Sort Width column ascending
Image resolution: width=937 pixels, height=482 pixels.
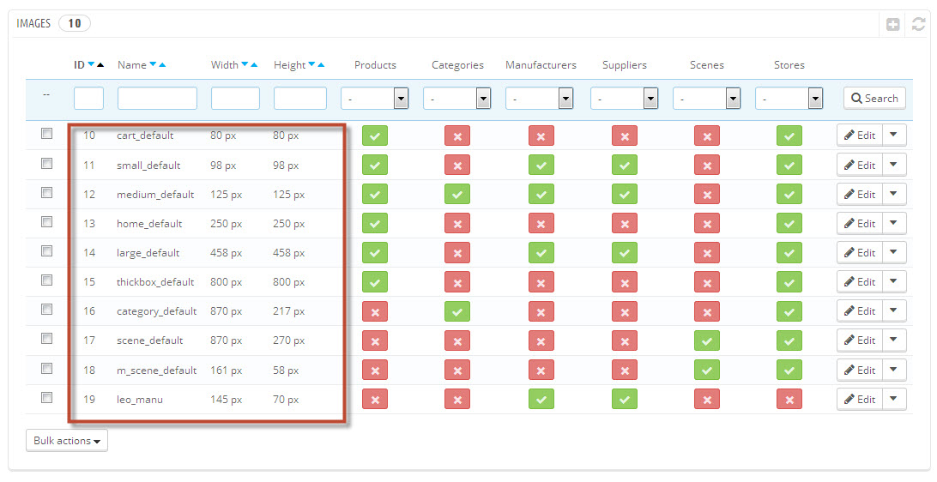tap(254, 64)
